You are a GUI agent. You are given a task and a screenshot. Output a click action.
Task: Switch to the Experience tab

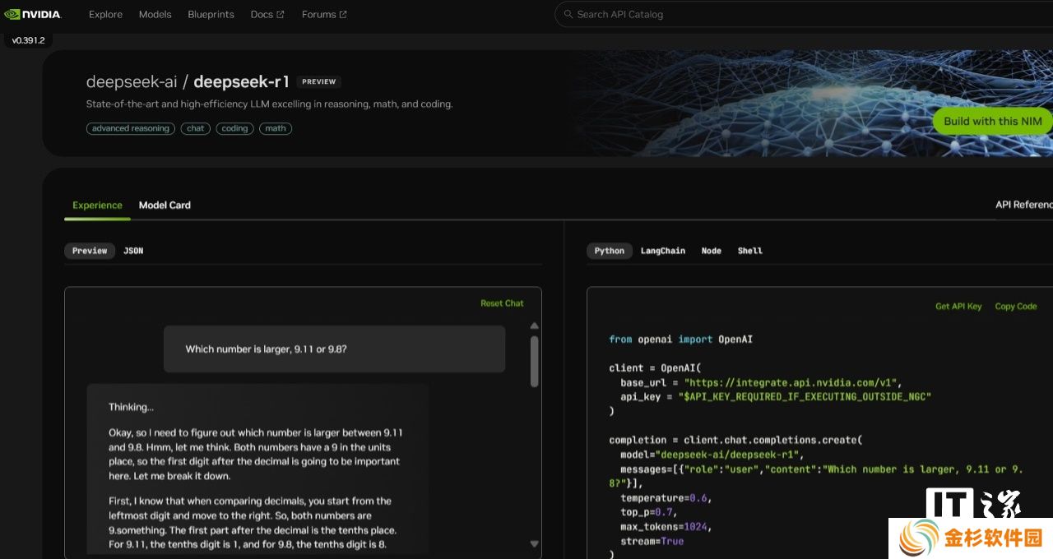(x=97, y=206)
